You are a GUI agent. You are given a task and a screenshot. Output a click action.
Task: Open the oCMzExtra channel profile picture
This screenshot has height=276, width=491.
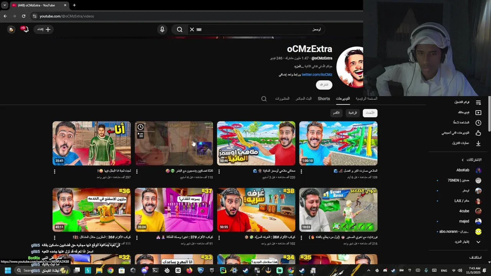[x=350, y=67]
